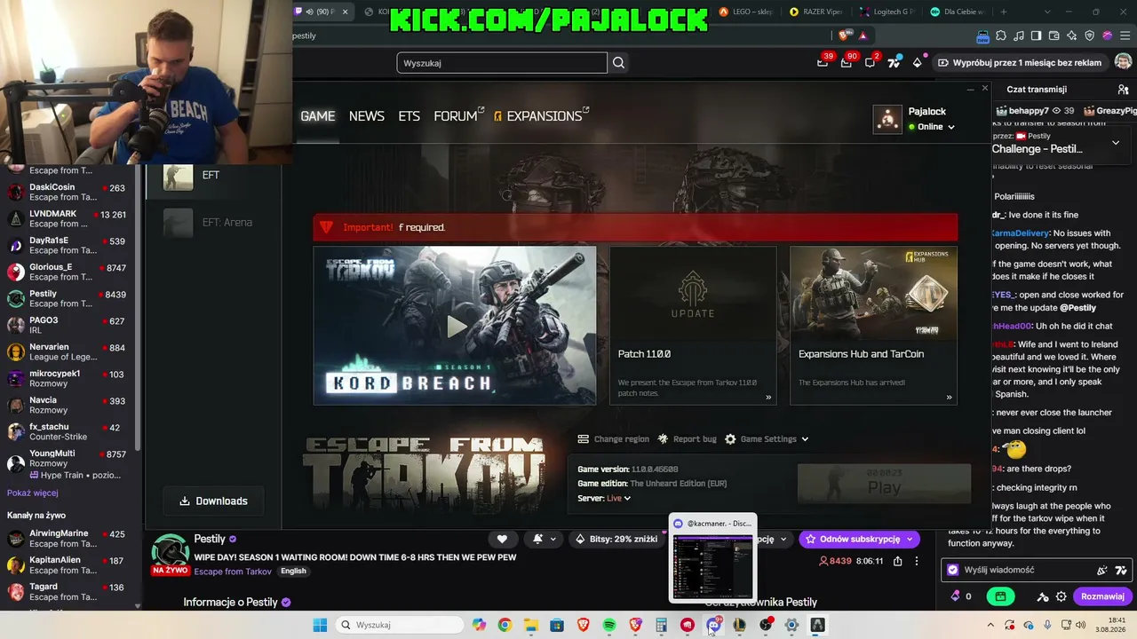1137x639 pixels.
Task: Open a new browser tab
Action: click(x=1004, y=12)
